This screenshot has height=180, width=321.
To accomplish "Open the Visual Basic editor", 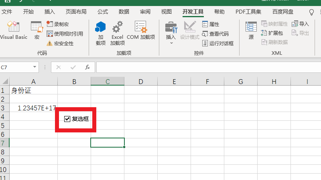I will tap(13, 30).
